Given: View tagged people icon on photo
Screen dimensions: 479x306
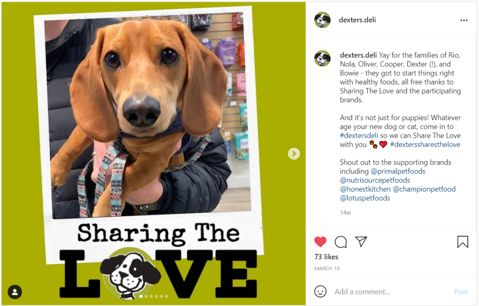Looking at the screenshot, I should tap(15, 292).
